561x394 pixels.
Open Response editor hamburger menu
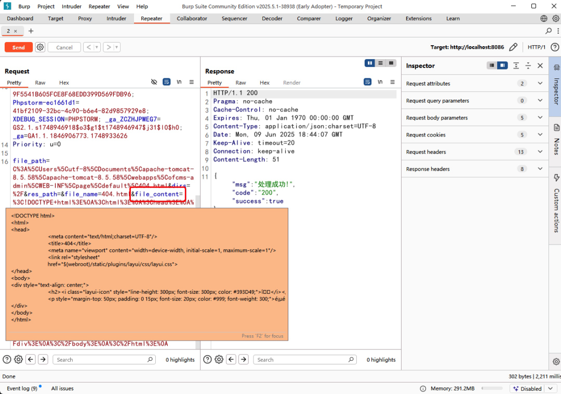(393, 82)
